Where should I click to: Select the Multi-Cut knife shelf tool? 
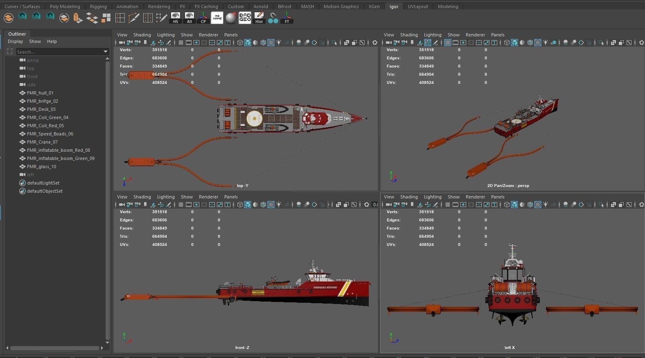click(134, 18)
